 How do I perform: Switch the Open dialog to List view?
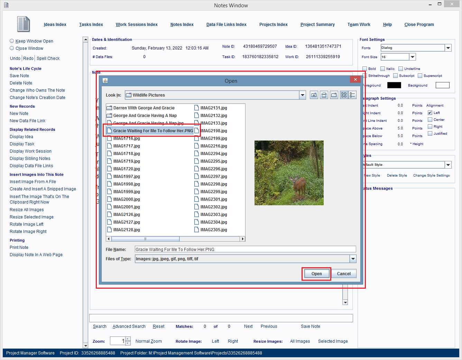click(344, 95)
